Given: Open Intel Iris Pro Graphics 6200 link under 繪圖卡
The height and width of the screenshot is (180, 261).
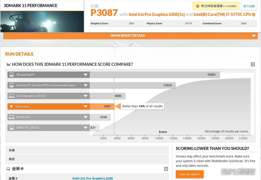Looking at the screenshot, I should tap(93, 178).
